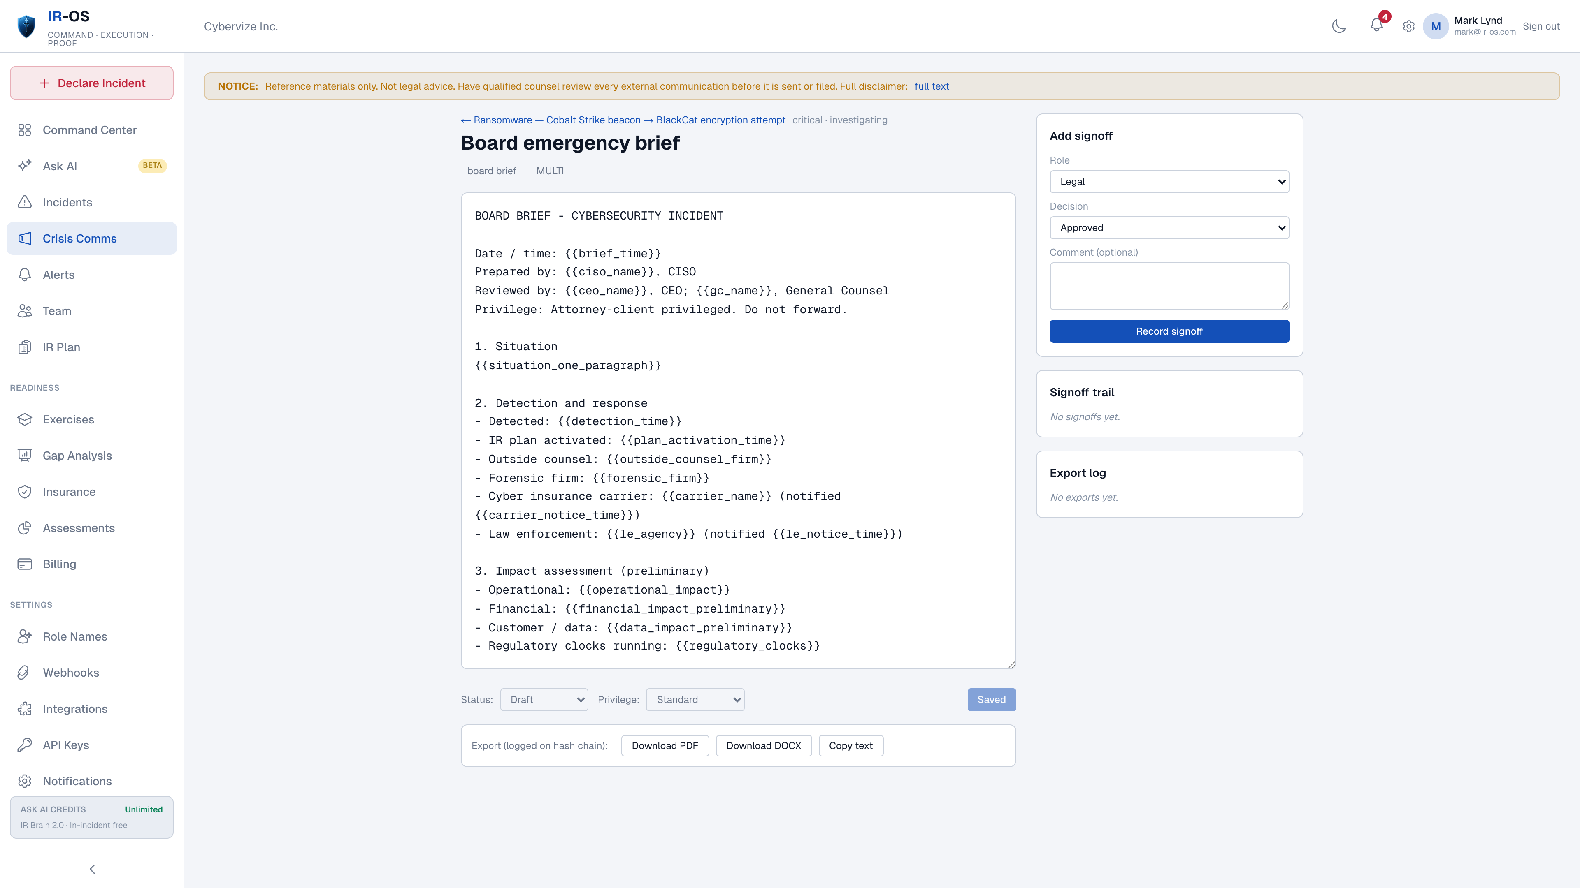Click the "1. Situation" line in brief
The width and height of the screenshot is (1580, 888).
[516, 346]
